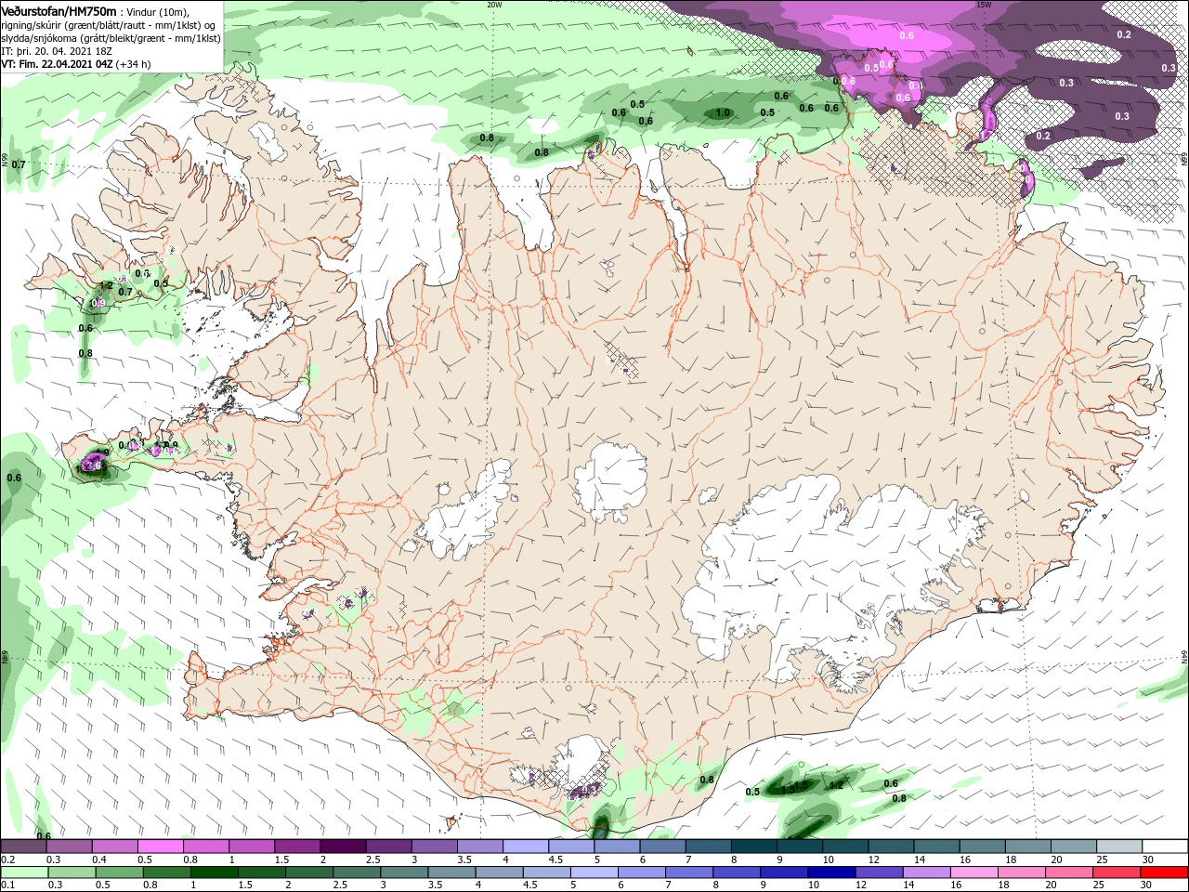Click the 0.1 label in the rain legend
Image resolution: width=1189 pixels, height=892 pixels.
click(x=8, y=885)
